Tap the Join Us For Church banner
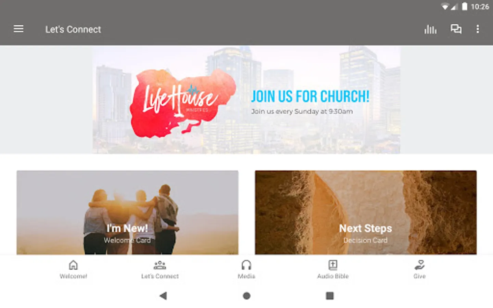Image resolution: width=493 pixels, height=308 pixels. tap(246, 100)
